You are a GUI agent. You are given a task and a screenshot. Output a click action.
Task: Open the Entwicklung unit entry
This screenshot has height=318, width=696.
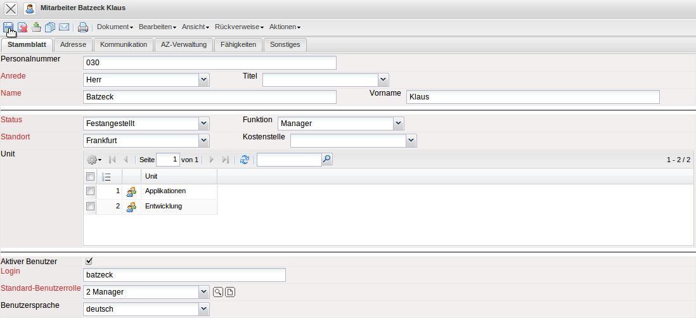pyautogui.click(x=164, y=207)
